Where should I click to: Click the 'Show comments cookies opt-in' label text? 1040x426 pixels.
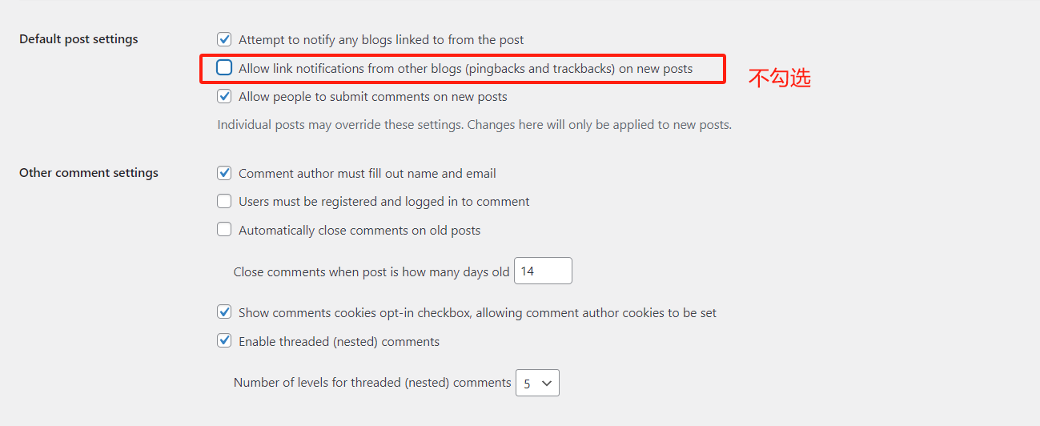[477, 313]
